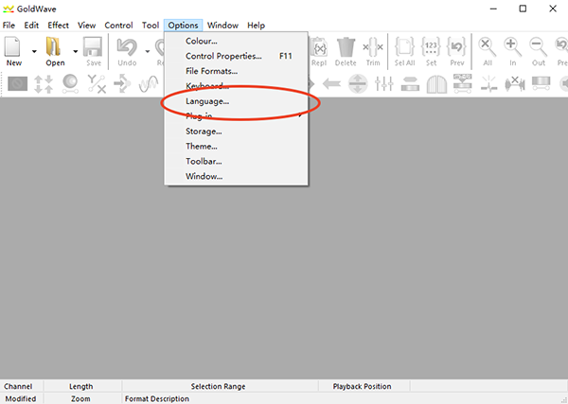Select Language... from the Options menu
Viewport: 568px width, 404px height.
(x=207, y=101)
